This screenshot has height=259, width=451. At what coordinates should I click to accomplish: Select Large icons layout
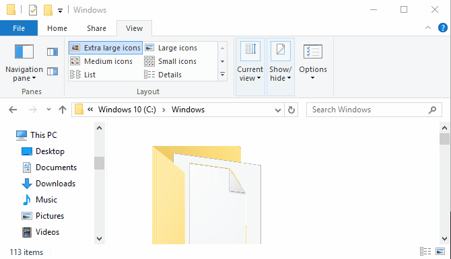tap(171, 48)
